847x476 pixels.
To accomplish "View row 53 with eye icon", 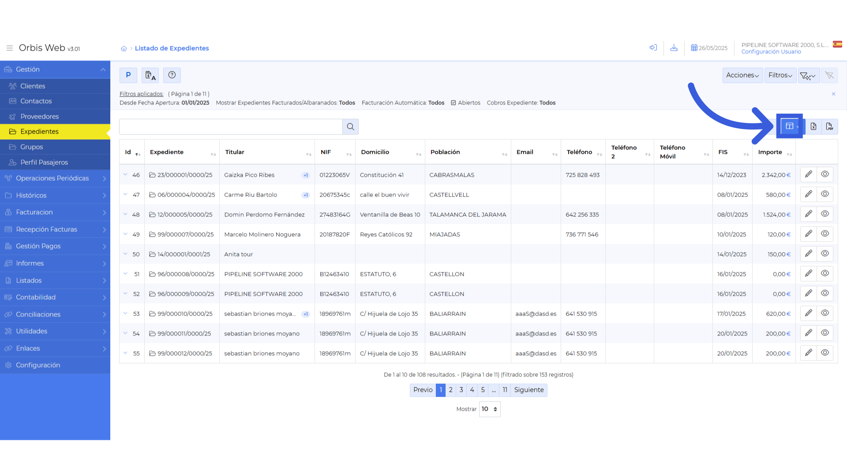I will coord(825,313).
